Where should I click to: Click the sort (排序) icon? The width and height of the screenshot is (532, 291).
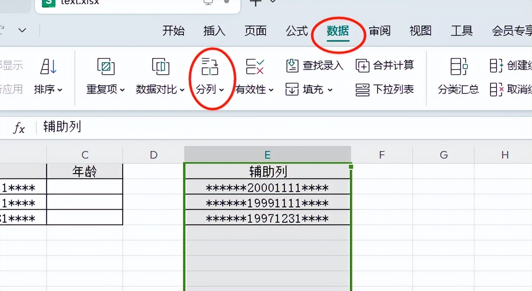coord(48,66)
